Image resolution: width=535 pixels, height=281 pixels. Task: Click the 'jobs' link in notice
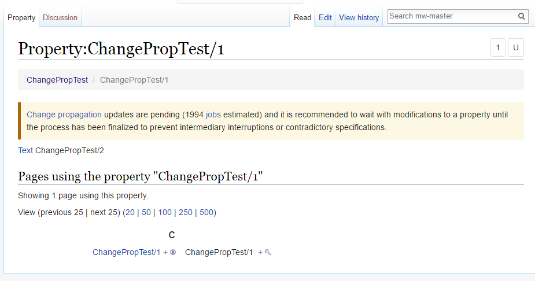(213, 114)
